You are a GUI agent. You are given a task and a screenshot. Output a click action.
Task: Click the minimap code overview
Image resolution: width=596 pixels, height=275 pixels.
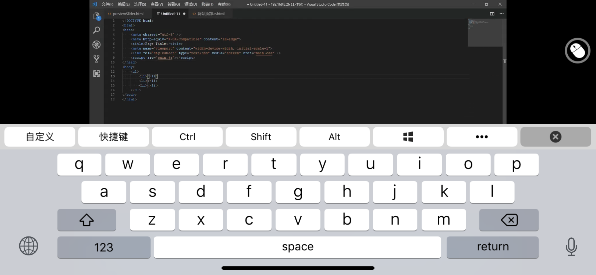485,33
